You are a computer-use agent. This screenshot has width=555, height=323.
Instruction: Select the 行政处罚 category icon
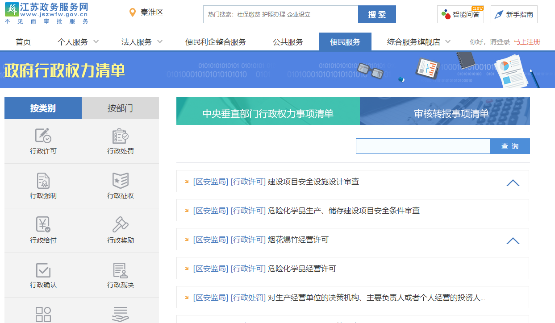pyautogui.click(x=121, y=136)
